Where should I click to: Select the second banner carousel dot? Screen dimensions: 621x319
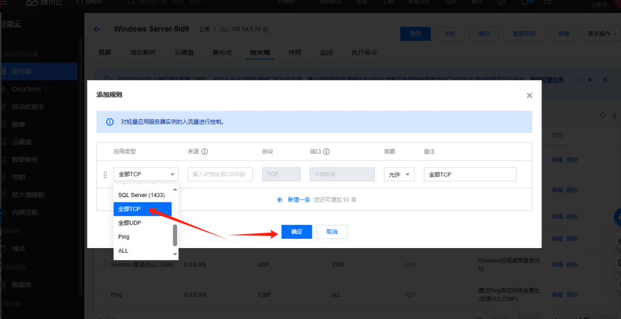coord(582,79)
